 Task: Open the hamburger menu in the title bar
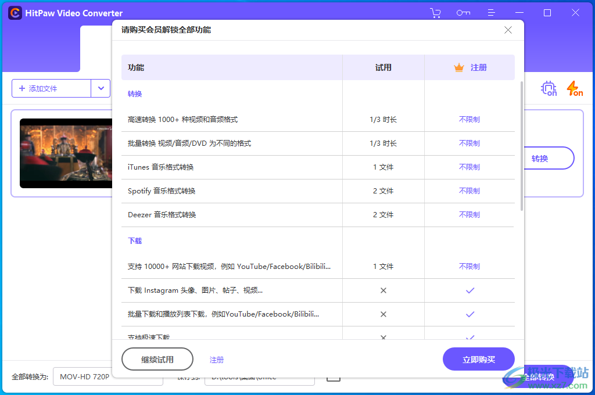pyautogui.click(x=491, y=12)
